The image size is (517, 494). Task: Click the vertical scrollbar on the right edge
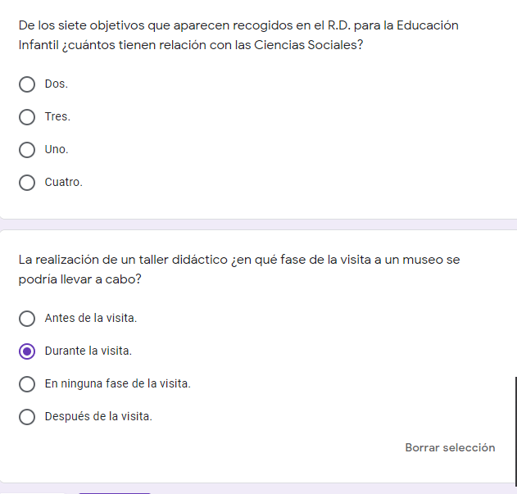point(515,430)
